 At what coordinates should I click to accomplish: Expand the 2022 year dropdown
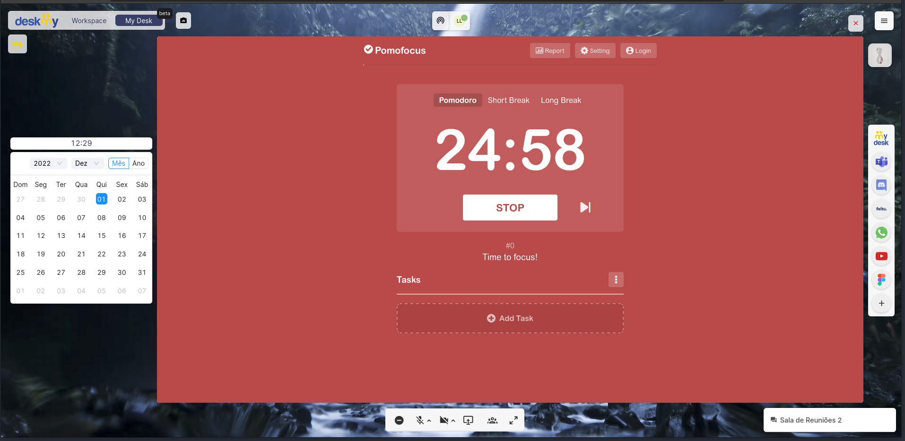tap(48, 163)
